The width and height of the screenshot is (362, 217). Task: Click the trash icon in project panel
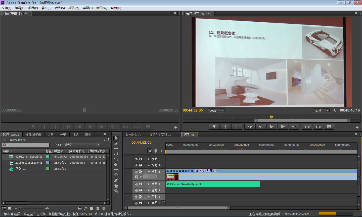coord(104,208)
